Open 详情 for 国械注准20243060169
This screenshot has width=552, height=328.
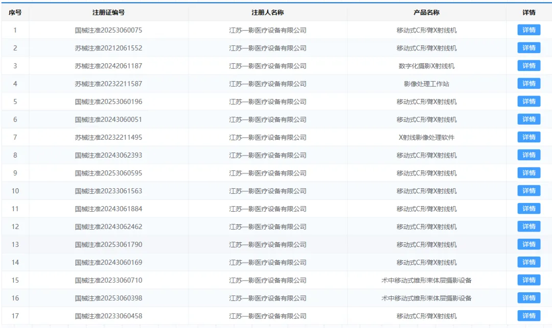(x=529, y=262)
